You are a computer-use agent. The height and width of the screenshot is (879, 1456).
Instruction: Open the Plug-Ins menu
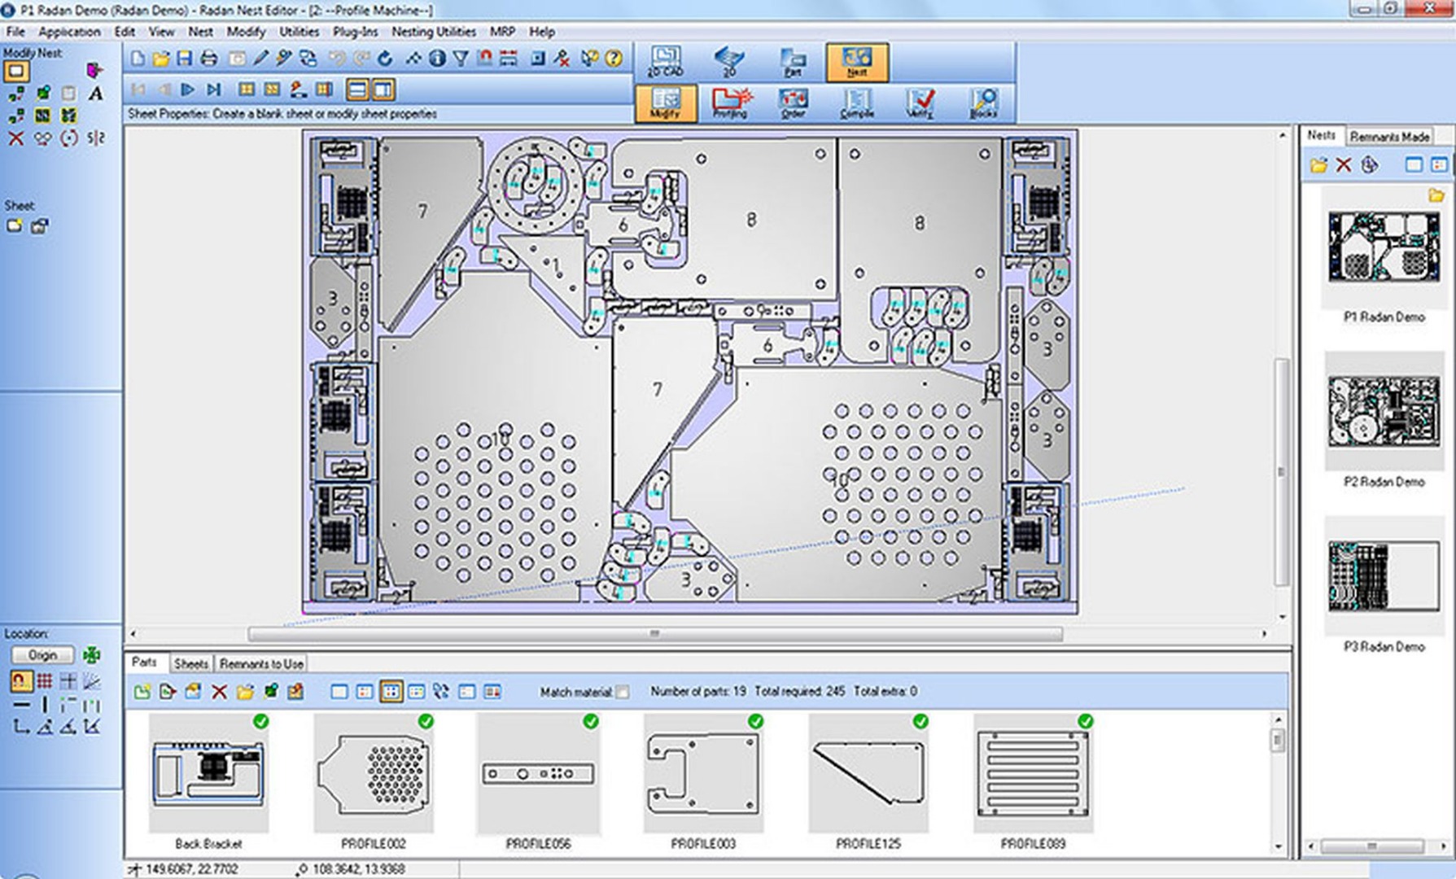click(x=355, y=32)
